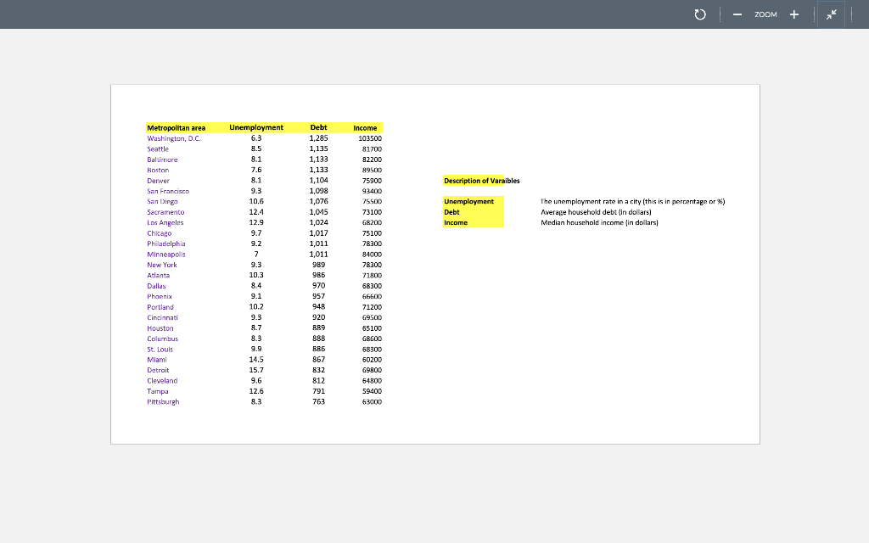Zoom in with the plus icon
Viewport: 869px width, 543px height.
pos(794,14)
